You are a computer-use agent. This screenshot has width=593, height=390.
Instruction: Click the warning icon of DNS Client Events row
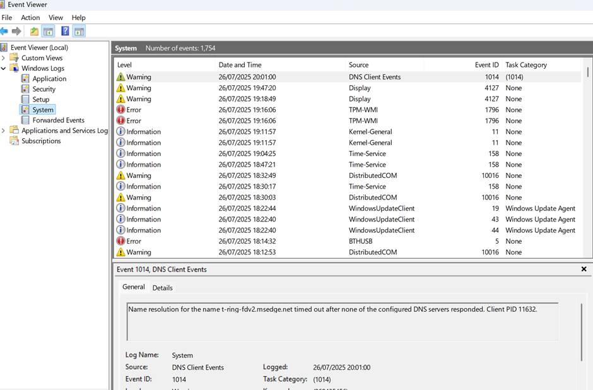pos(120,77)
